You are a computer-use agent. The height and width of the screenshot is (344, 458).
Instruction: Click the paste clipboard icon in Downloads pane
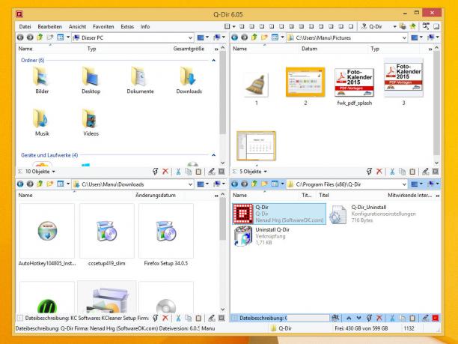click(198, 318)
